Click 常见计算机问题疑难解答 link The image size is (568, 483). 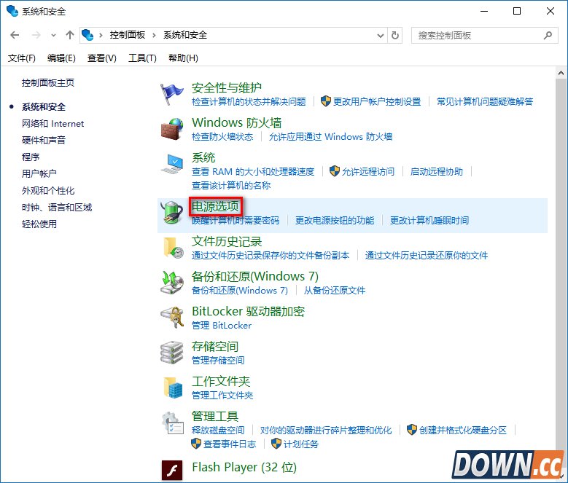click(485, 102)
